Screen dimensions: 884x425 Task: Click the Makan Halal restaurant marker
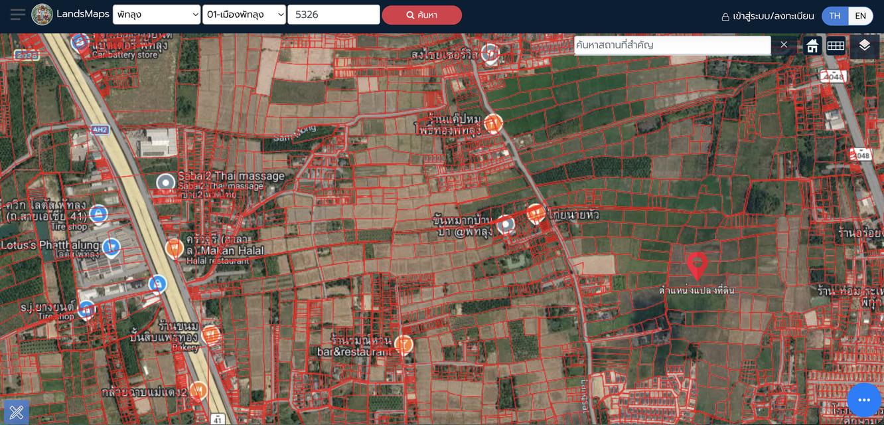(x=175, y=249)
